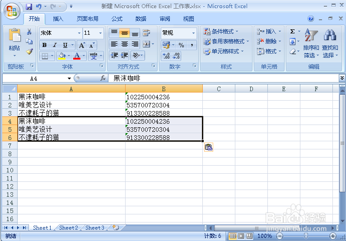The height and width of the screenshot is (241, 346).
Task: Click 排序和筛选 sort and filter
Action: 311,43
